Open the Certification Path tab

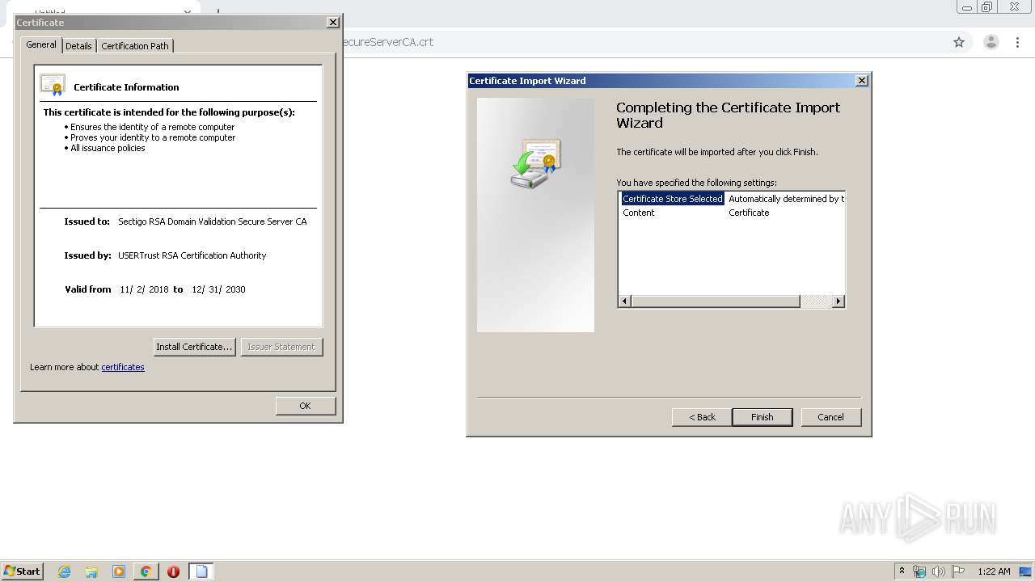pos(135,46)
